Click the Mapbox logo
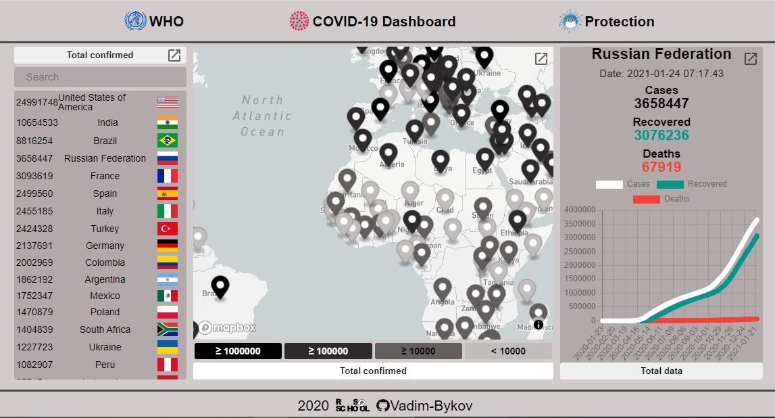The height and width of the screenshot is (418, 775). 227,328
